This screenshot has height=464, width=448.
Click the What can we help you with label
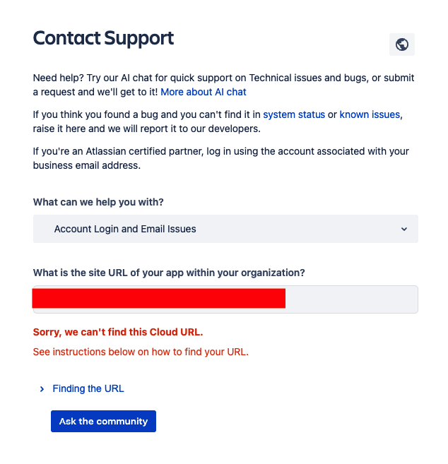point(98,202)
